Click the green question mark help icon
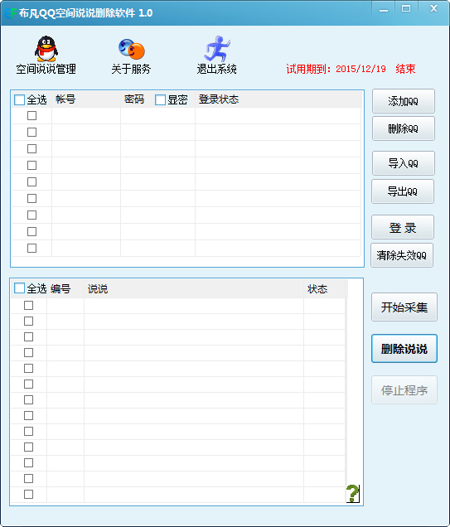Viewport: 450px width, 527px height. [352, 493]
